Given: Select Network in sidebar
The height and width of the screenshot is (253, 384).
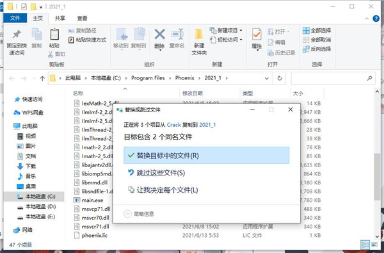Looking at the screenshot, I should coord(23,230).
